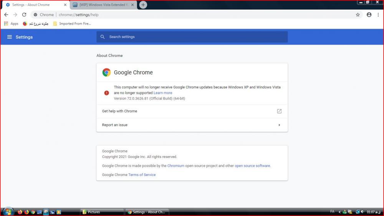Image resolution: width=384 pixels, height=216 pixels.
Task: Click the Apps grid shortcut
Action: pos(11,24)
